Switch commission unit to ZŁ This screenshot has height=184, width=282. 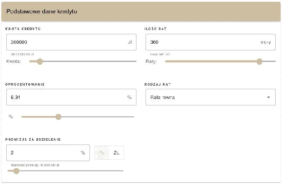(117, 153)
